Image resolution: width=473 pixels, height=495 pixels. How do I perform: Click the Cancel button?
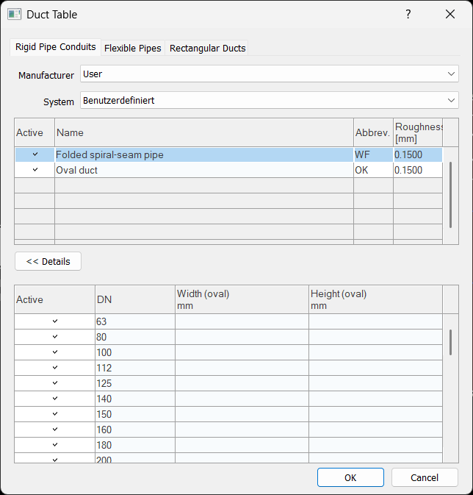click(425, 477)
